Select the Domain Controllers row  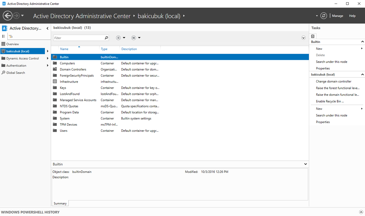180,69
